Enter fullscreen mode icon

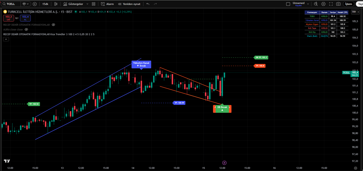click(x=331, y=4)
